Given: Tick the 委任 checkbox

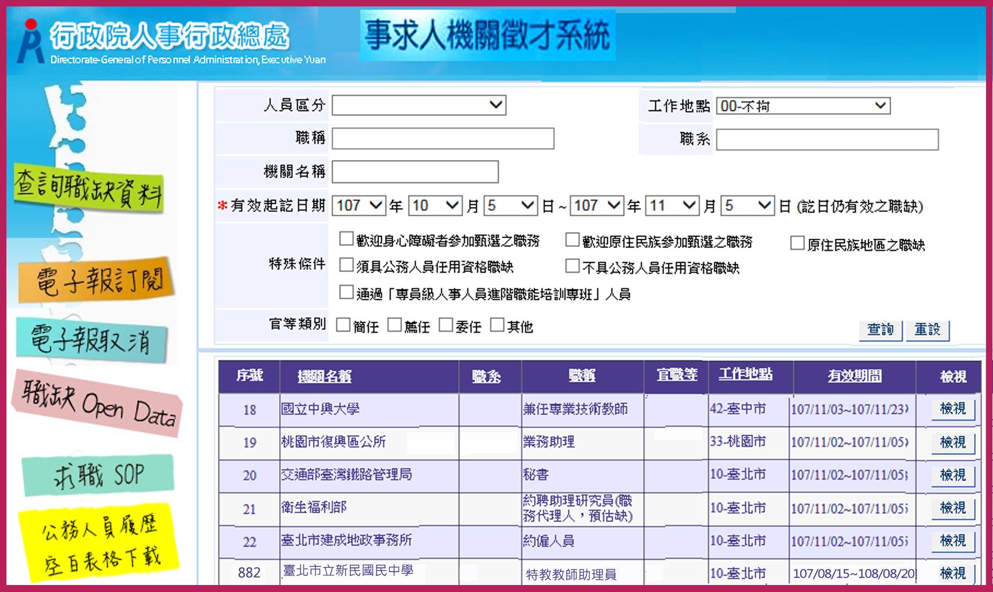Looking at the screenshot, I should coord(446,325).
